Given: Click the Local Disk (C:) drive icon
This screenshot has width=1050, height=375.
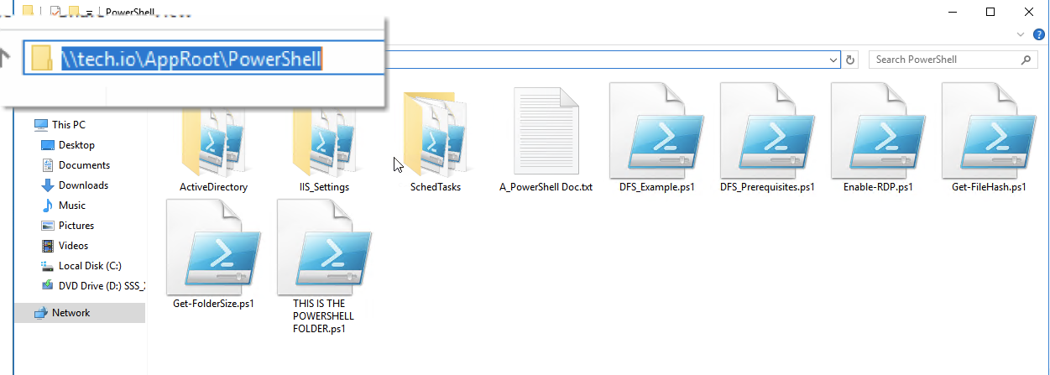Looking at the screenshot, I should (48, 266).
